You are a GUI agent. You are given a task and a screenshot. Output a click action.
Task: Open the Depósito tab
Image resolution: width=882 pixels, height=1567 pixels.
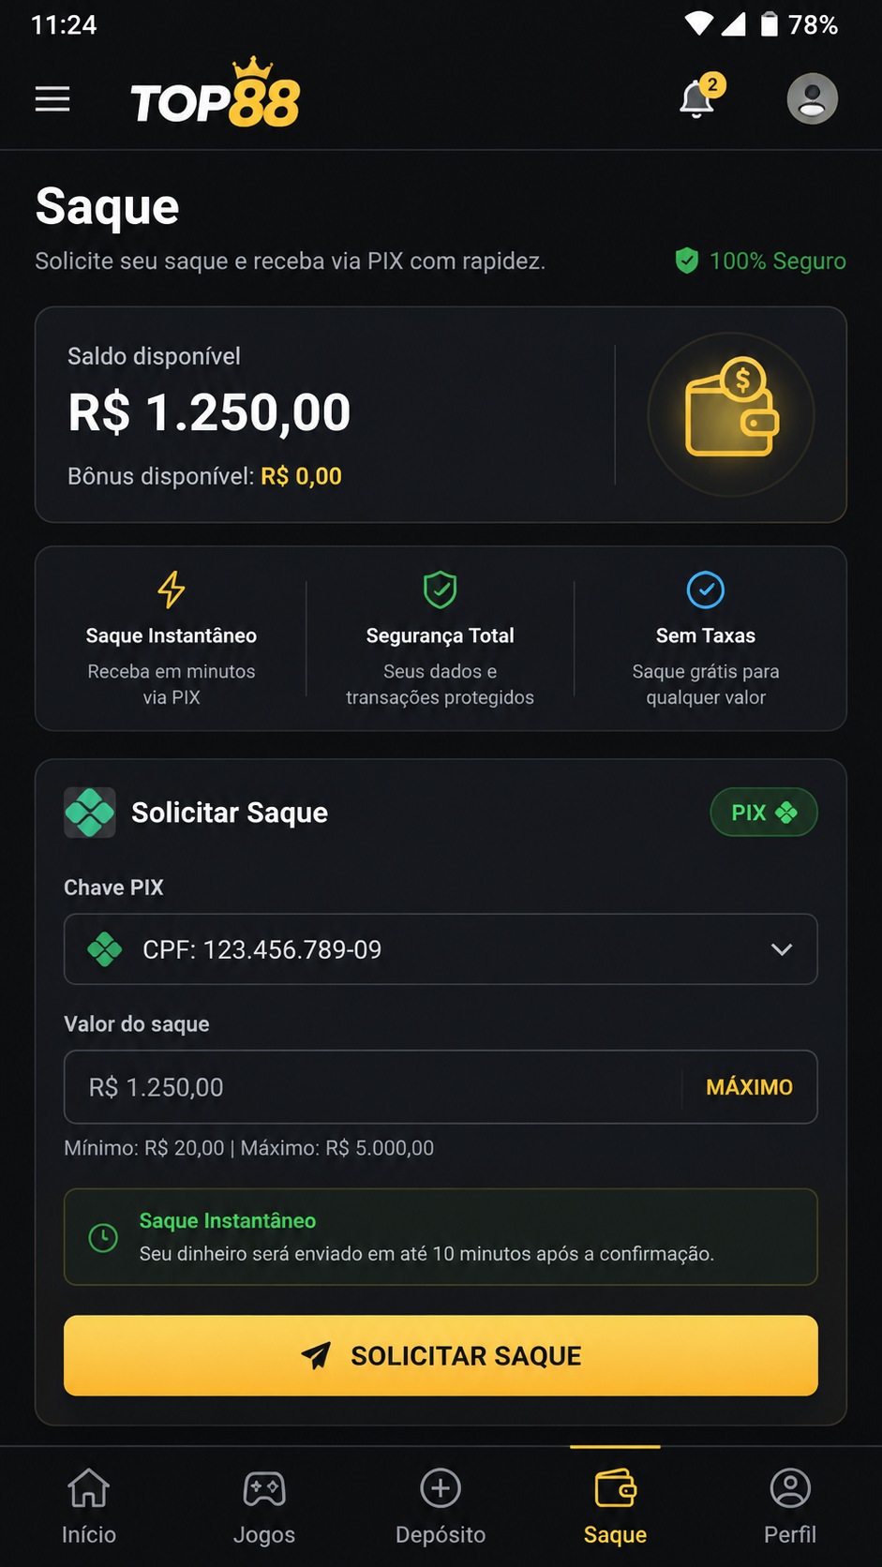tap(441, 1506)
